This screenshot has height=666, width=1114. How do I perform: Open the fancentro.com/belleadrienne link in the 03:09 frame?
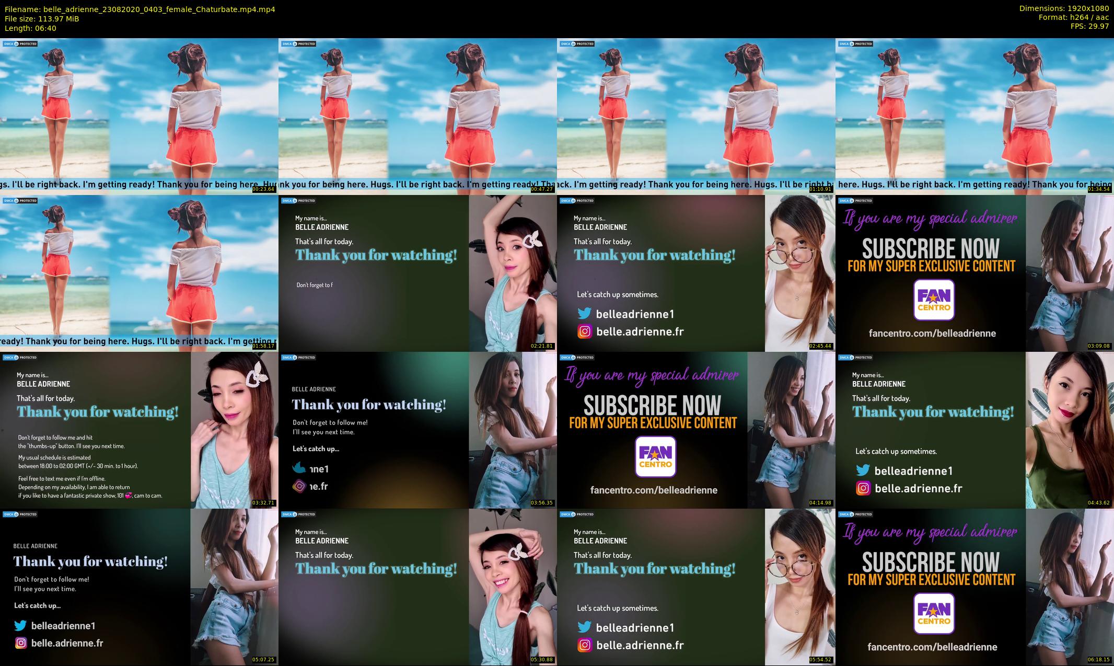[932, 334]
